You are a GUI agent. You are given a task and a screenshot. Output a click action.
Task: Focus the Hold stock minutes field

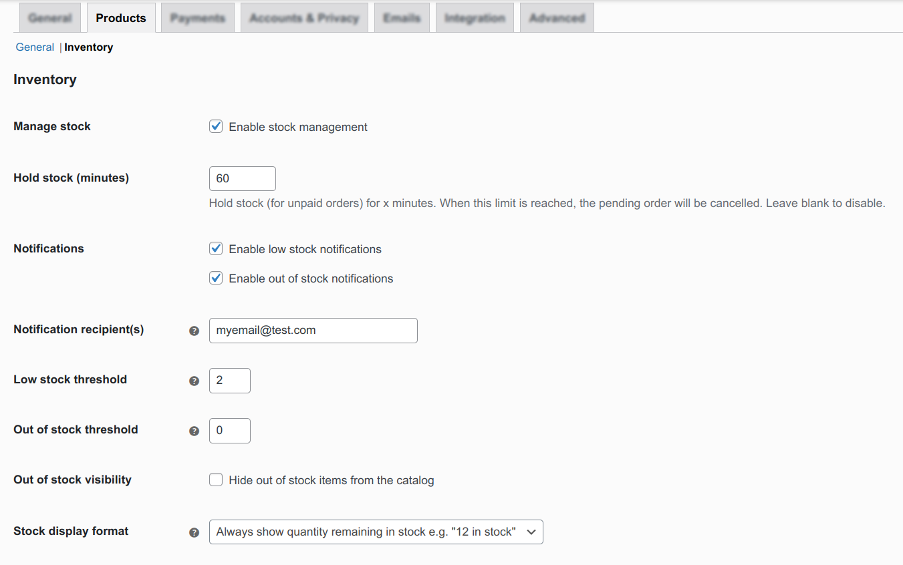pos(242,178)
